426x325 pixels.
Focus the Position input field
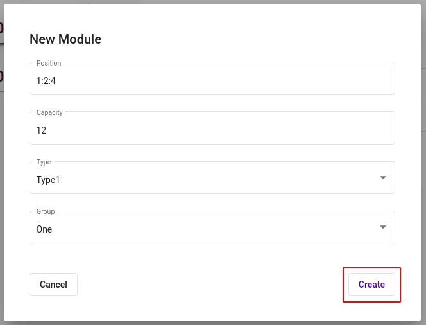tap(212, 80)
